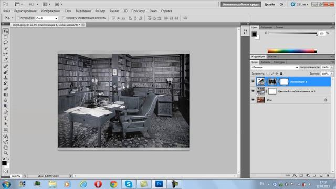336x189 pixels.
Task: Enable the Автовыбор checkbox
Action: 18,18
